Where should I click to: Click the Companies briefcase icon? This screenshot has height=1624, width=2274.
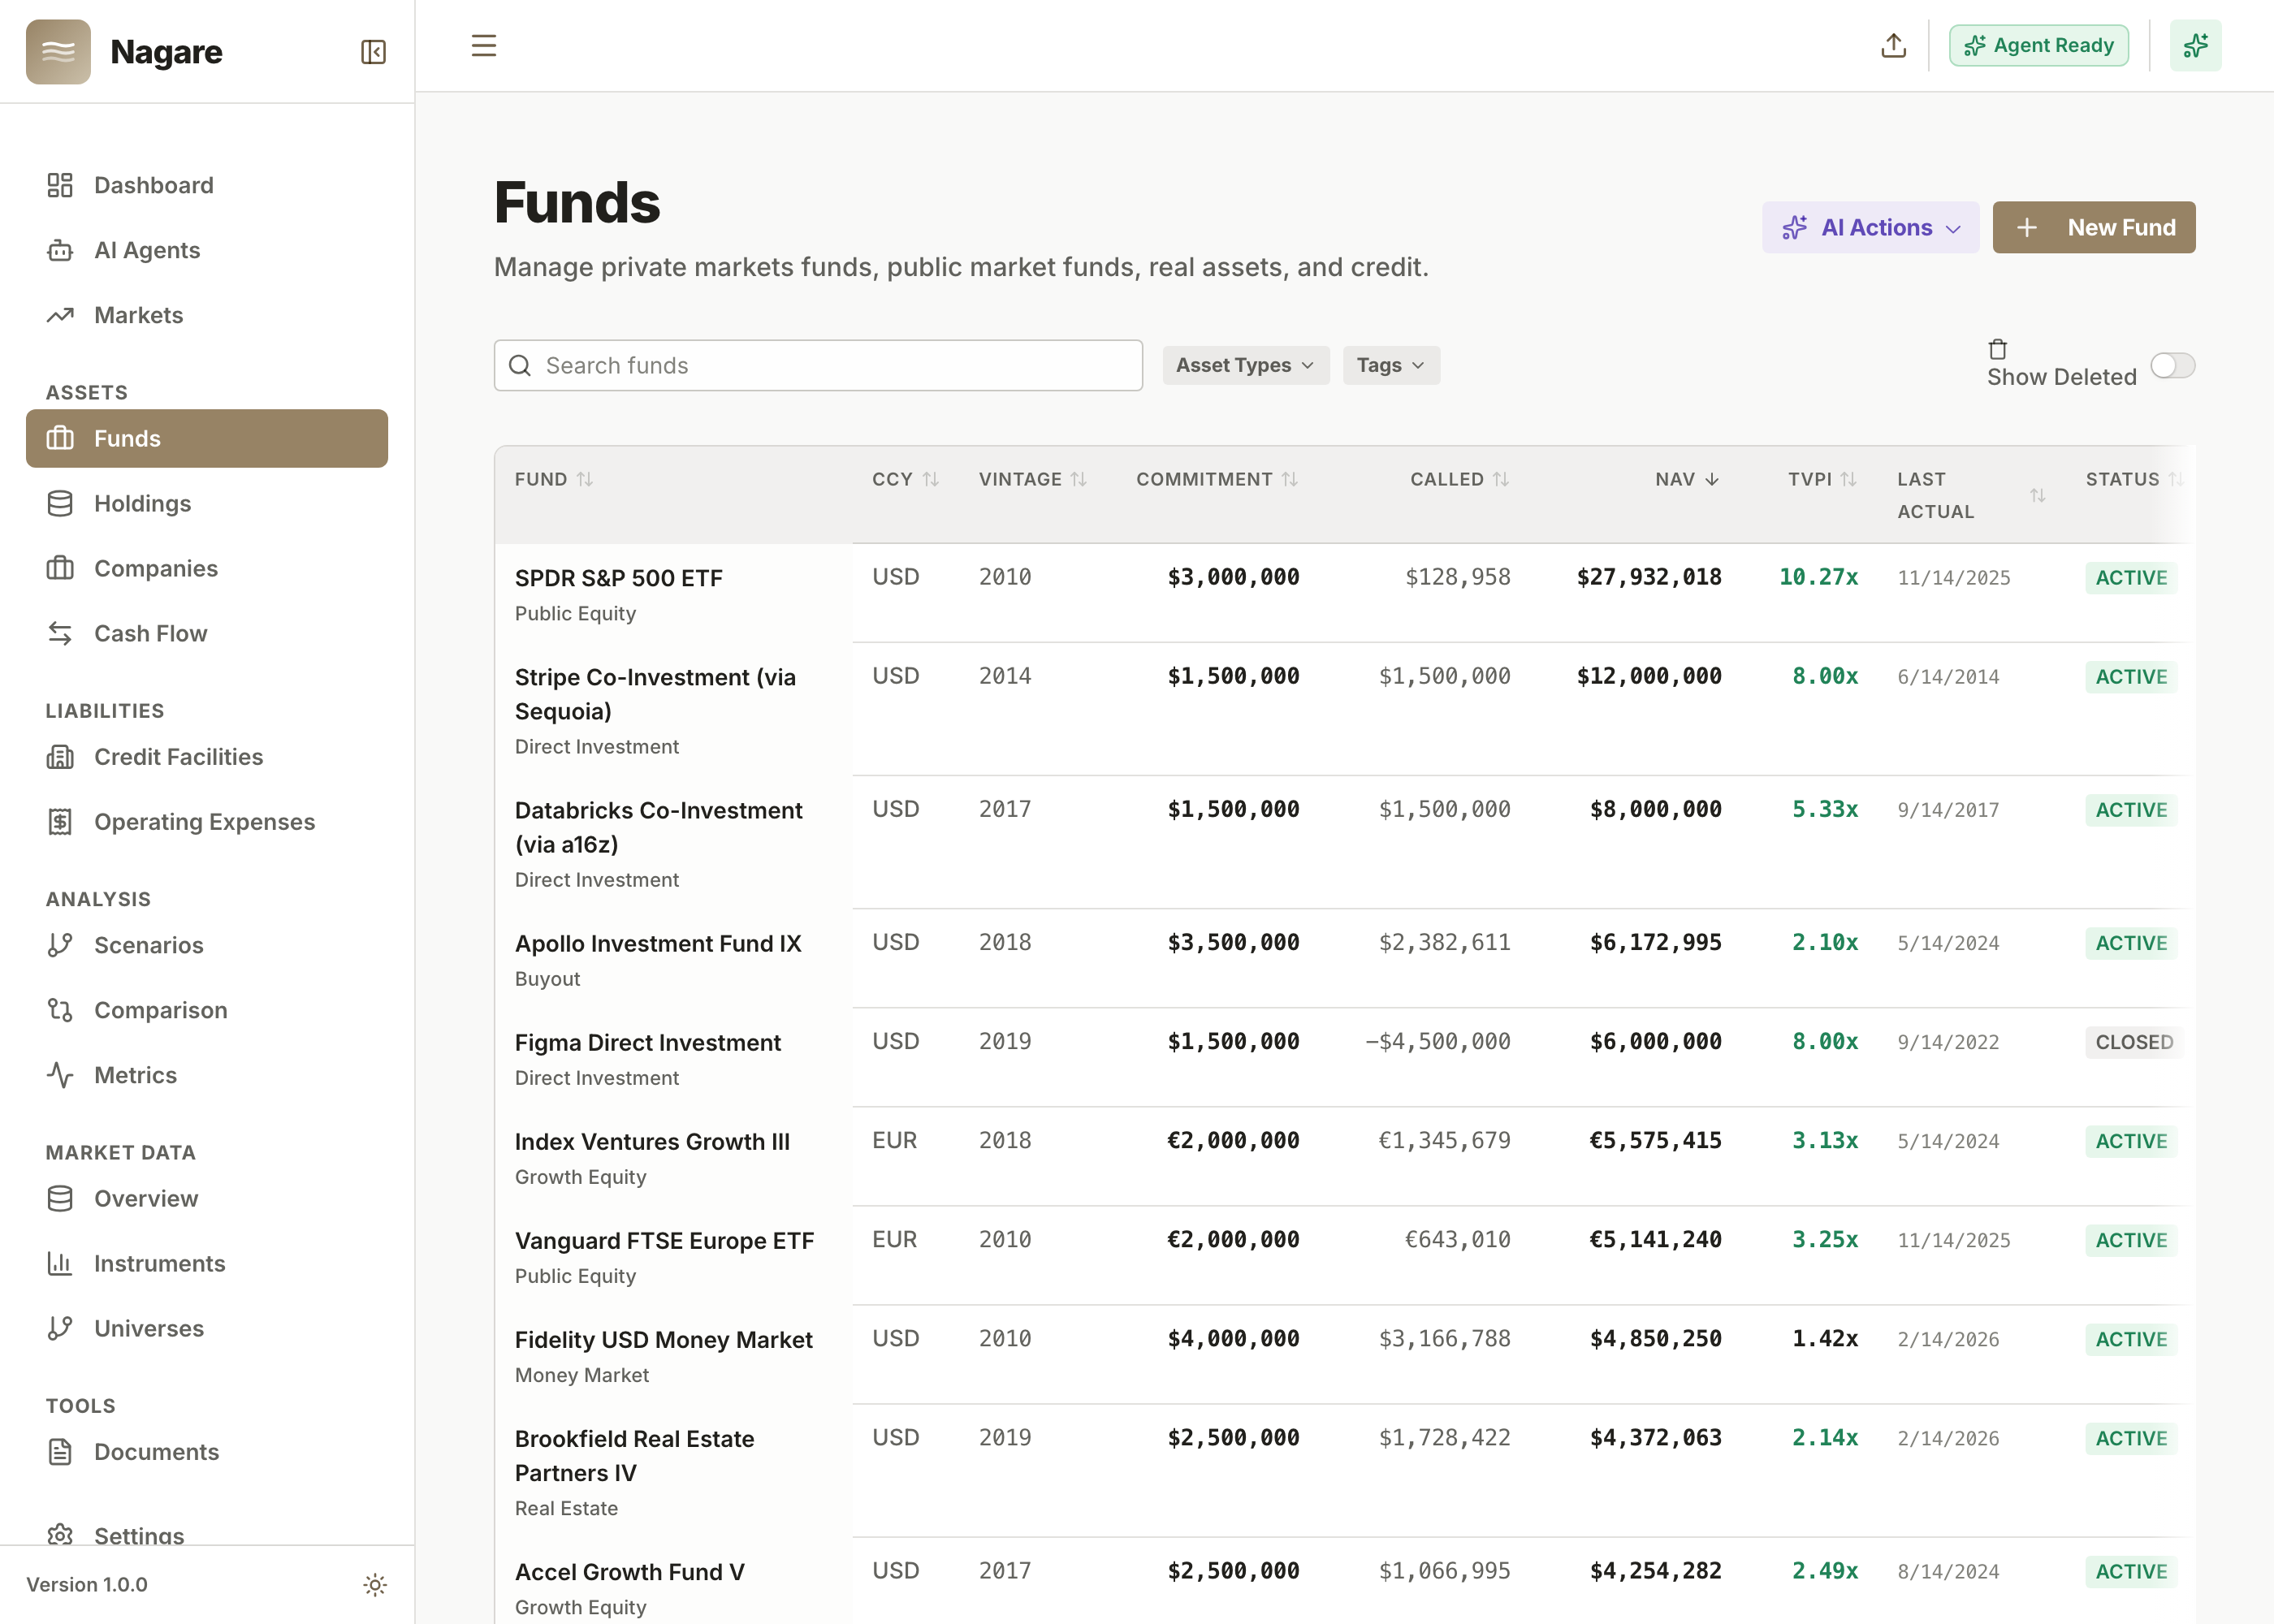tap(60, 568)
